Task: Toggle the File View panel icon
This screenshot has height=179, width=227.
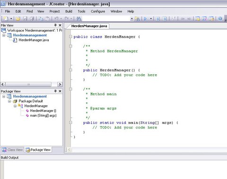Action: click(x=198, y=19)
